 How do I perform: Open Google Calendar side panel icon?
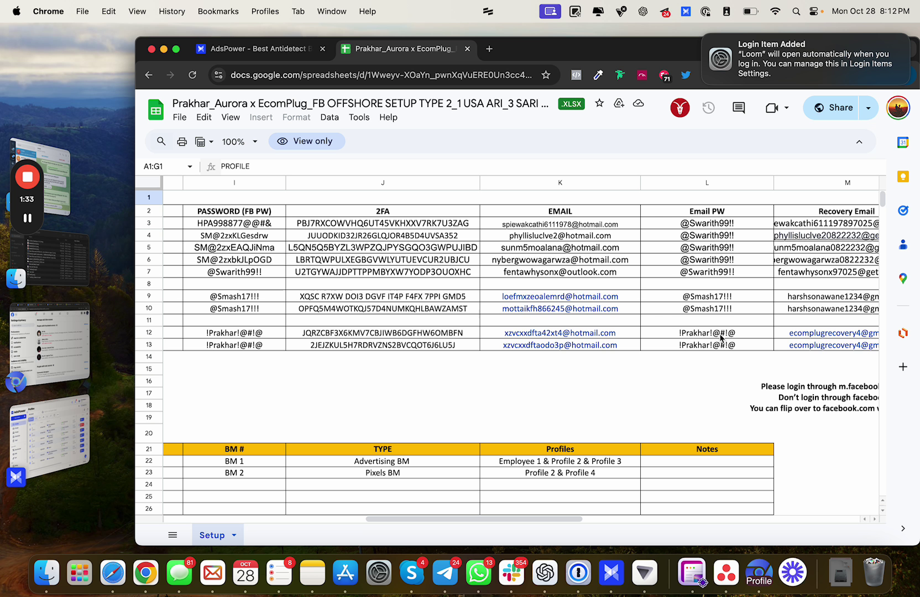(x=903, y=143)
